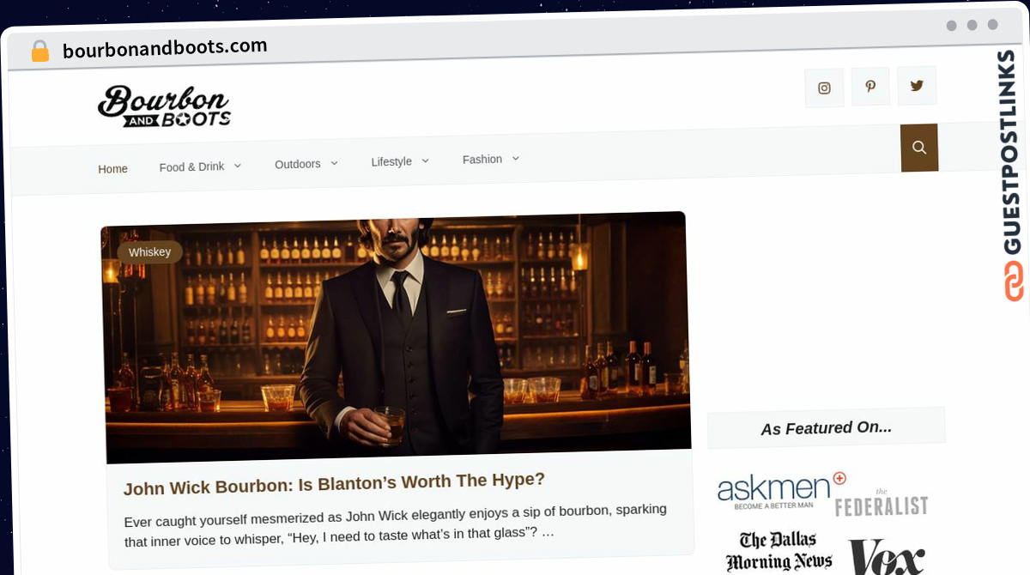Open the Pinterest social link
The height and width of the screenshot is (575, 1030).
(870, 87)
